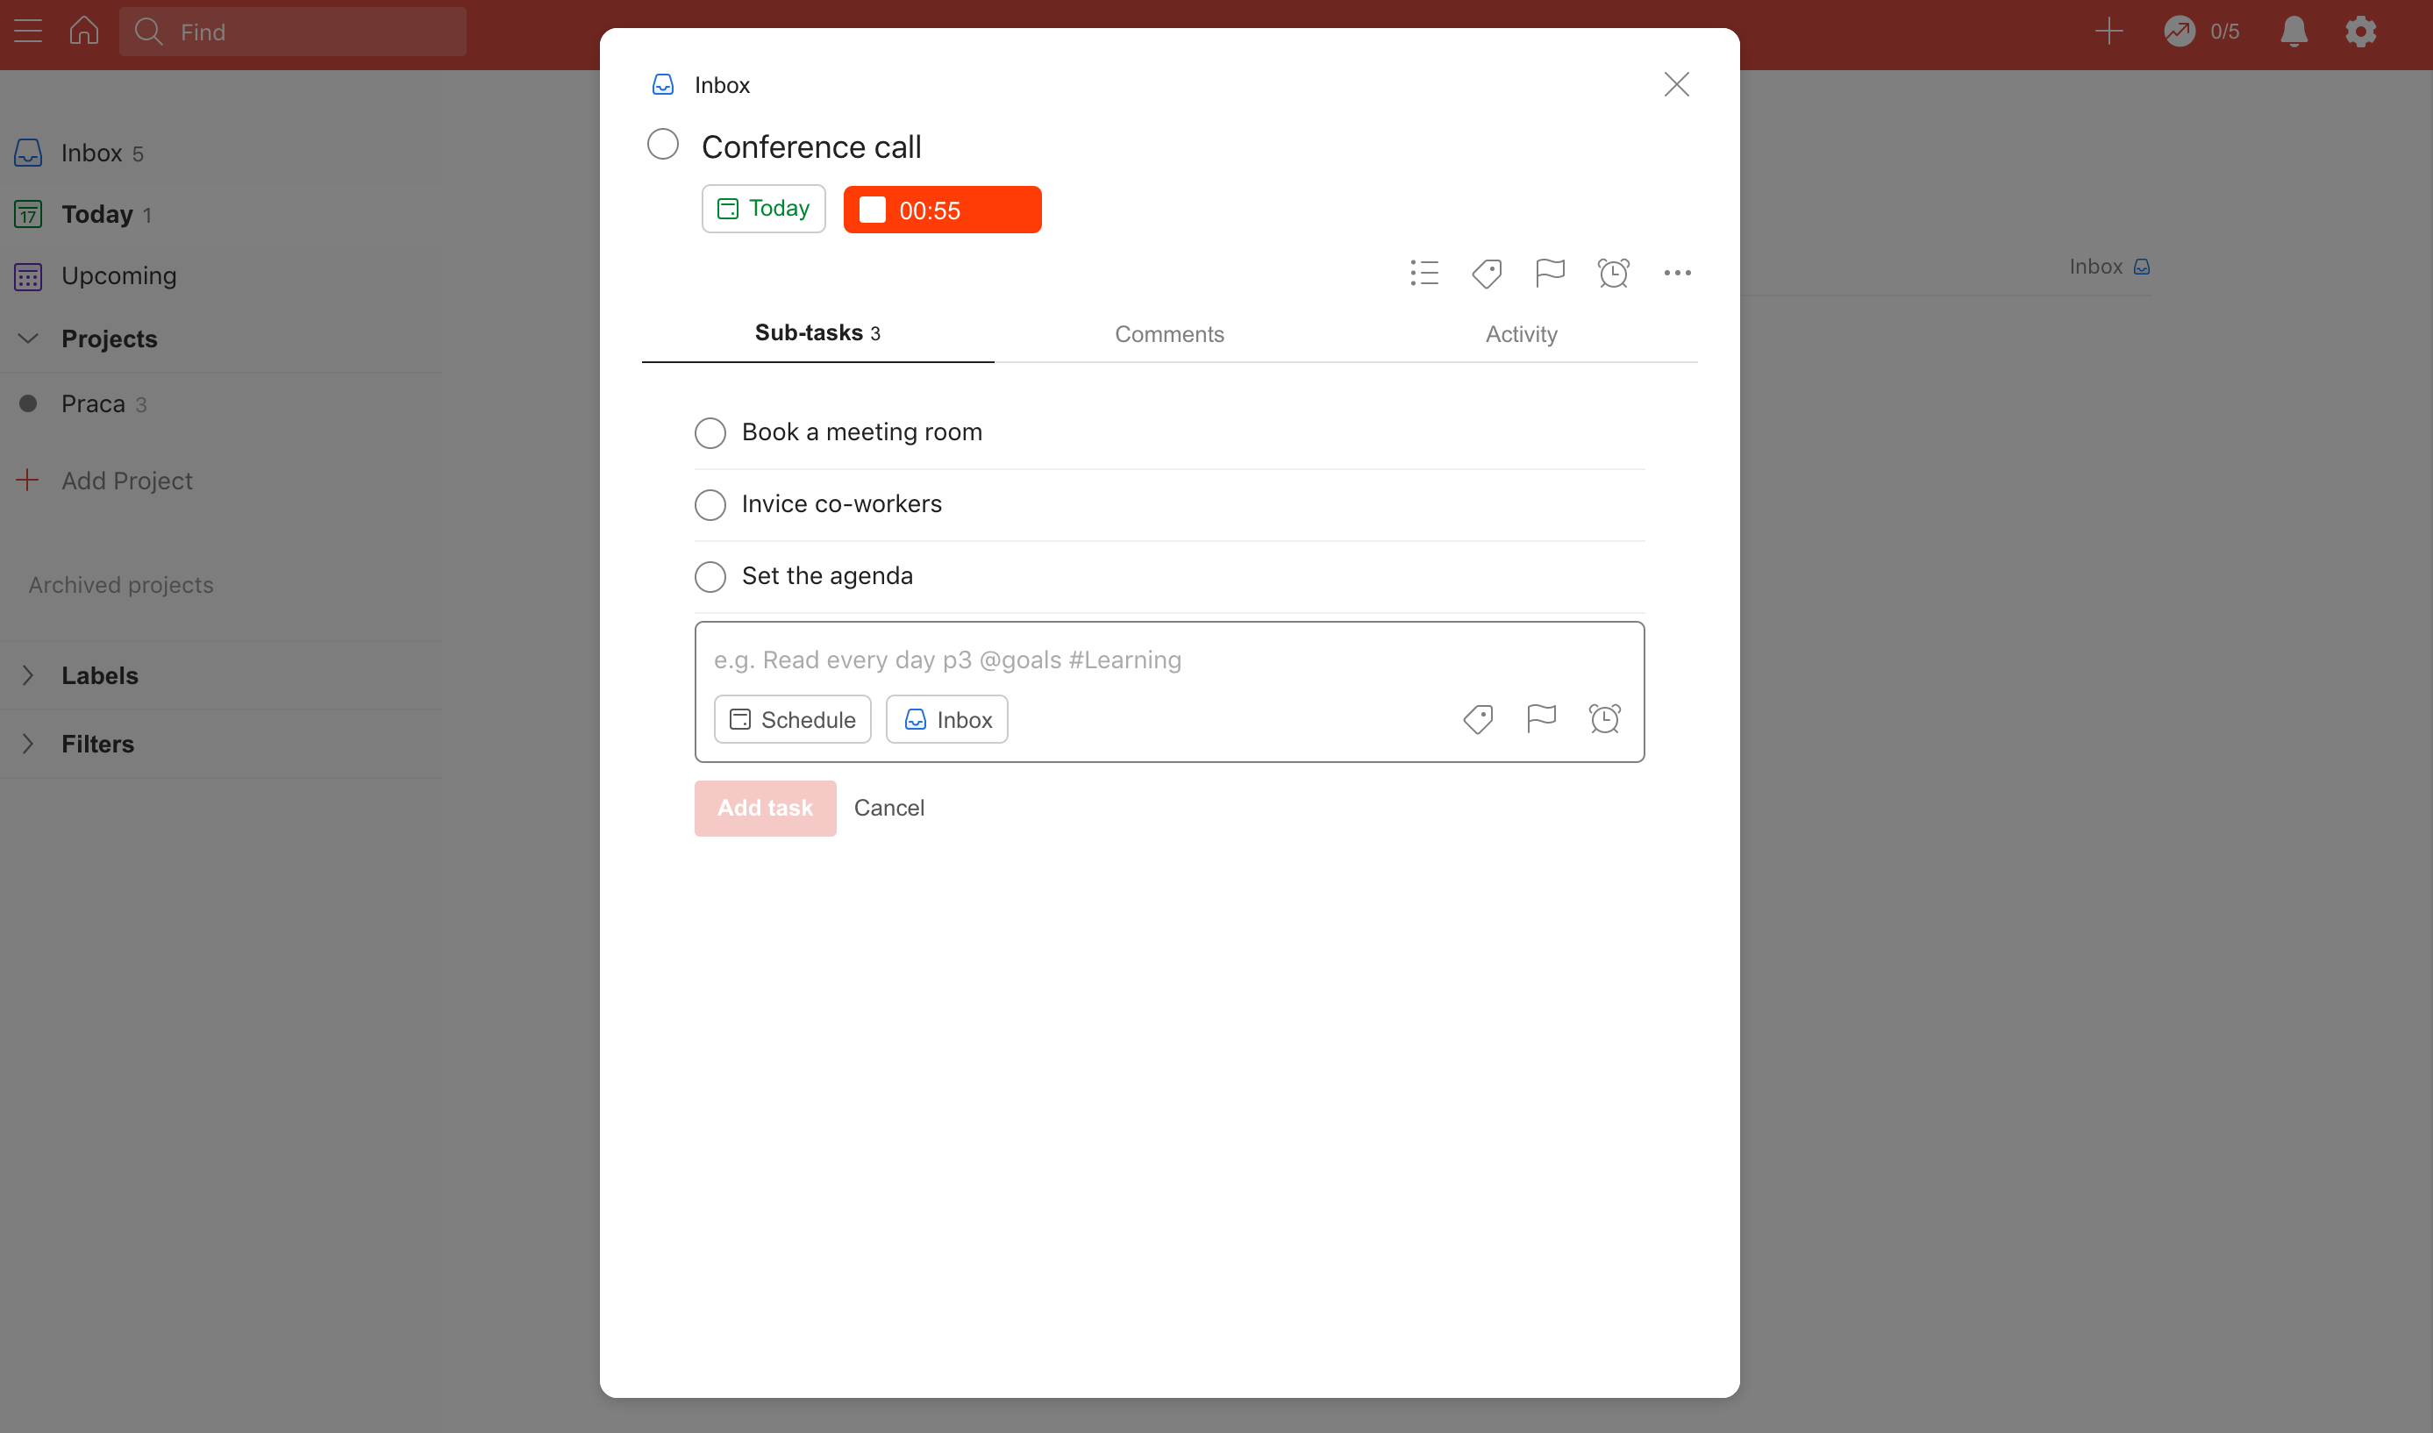Viewport: 2433px width, 1433px height.
Task: Add reminder via alarm icon in editor
Action: click(1605, 719)
